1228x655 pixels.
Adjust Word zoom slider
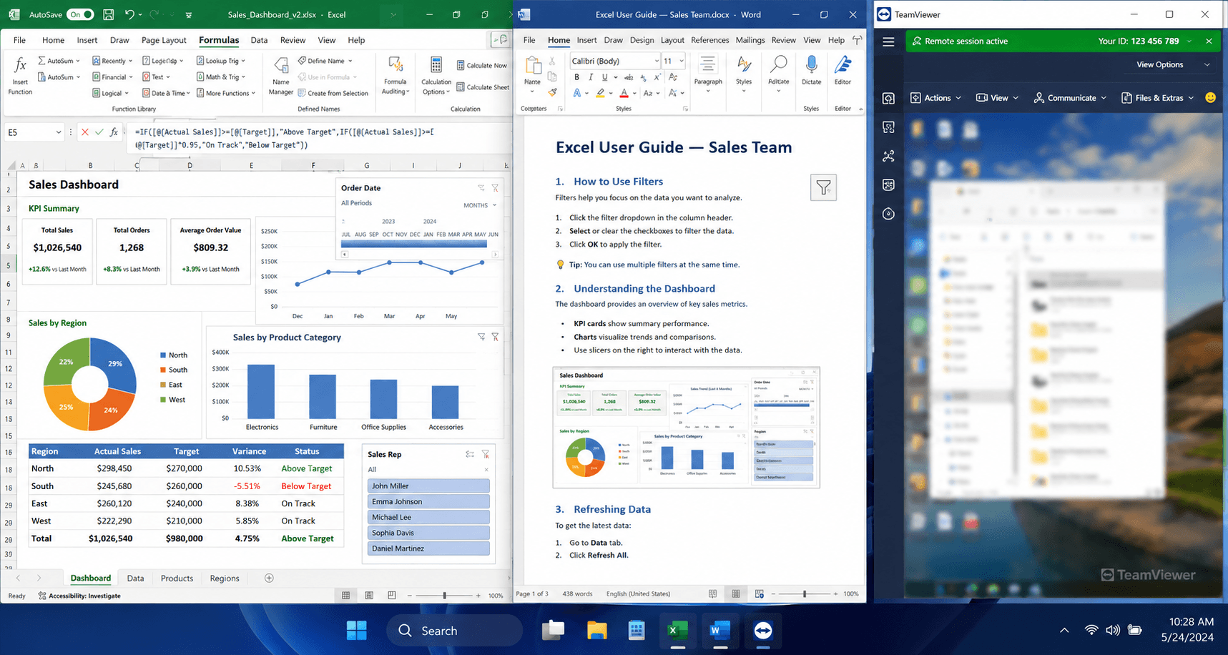[x=805, y=594]
